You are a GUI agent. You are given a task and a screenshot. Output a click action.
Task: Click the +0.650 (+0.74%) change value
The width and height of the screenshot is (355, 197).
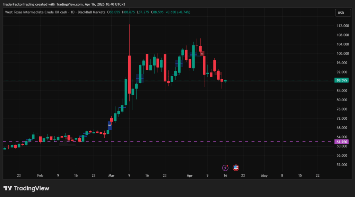[178, 12]
